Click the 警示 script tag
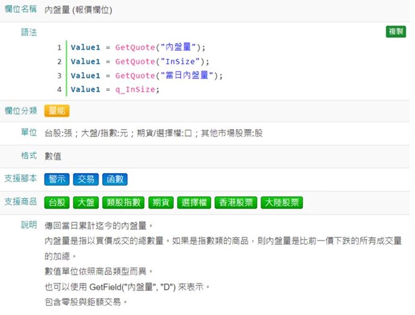 coord(57,179)
